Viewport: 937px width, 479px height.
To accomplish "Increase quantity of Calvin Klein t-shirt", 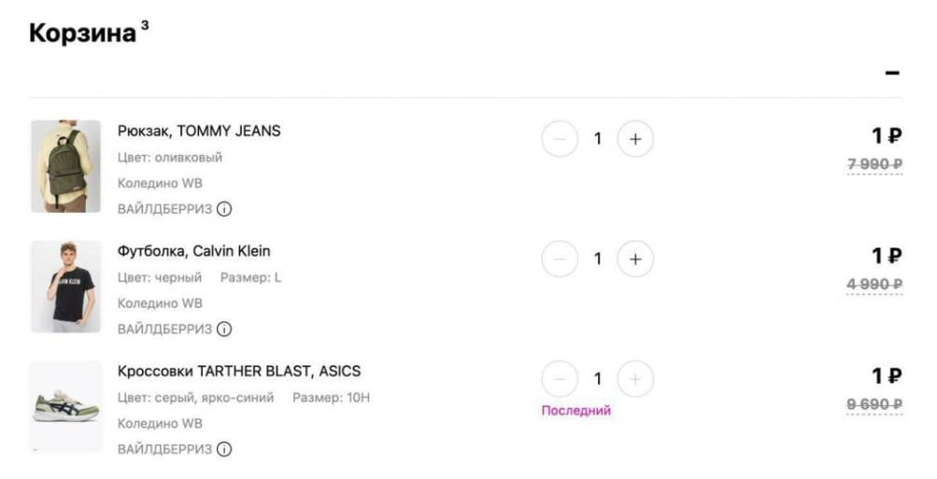I will pos(635,259).
